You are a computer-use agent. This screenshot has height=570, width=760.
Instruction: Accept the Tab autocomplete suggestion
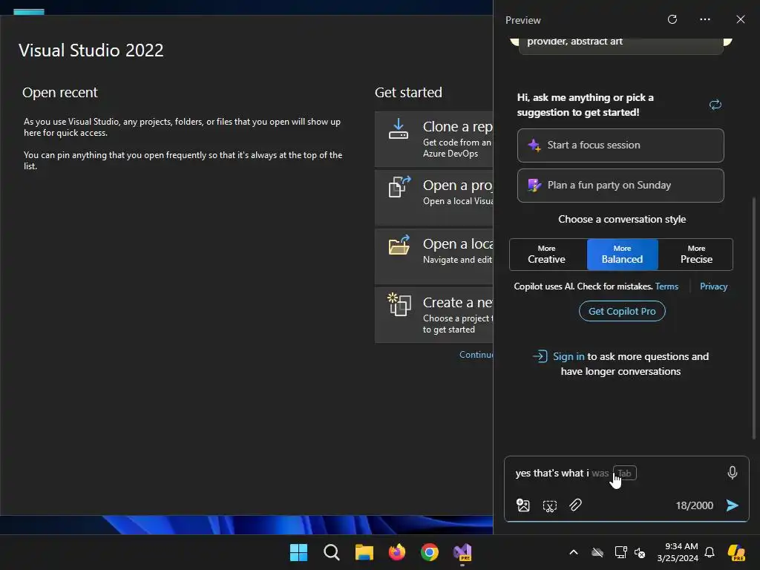pyautogui.click(x=624, y=473)
